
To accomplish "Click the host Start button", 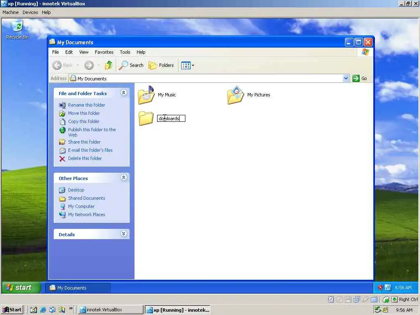I will (12, 310).
